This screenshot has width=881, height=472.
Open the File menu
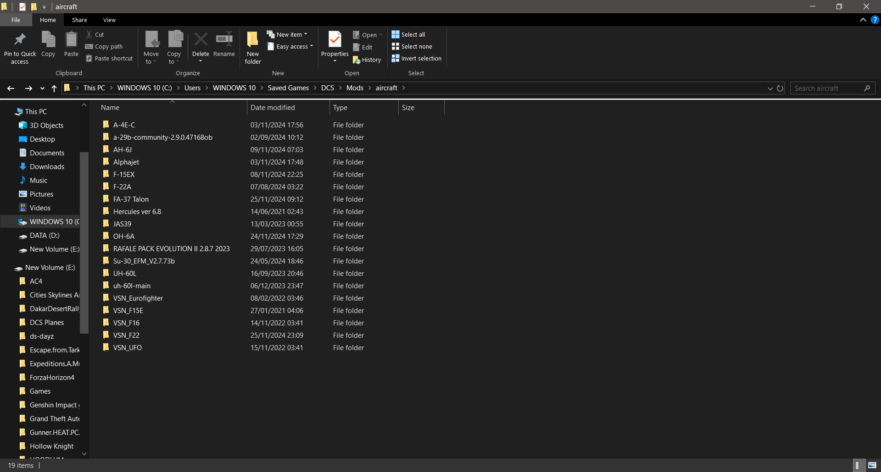pyautogui.click(x=16, y=20)
